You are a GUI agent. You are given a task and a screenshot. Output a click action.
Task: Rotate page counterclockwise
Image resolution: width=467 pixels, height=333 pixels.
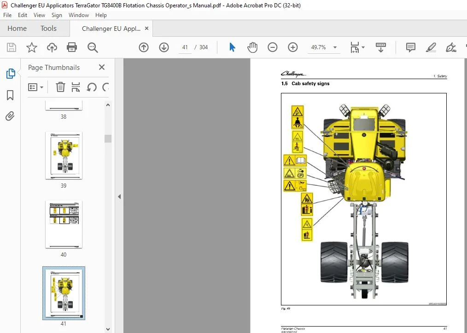point(92,87)
